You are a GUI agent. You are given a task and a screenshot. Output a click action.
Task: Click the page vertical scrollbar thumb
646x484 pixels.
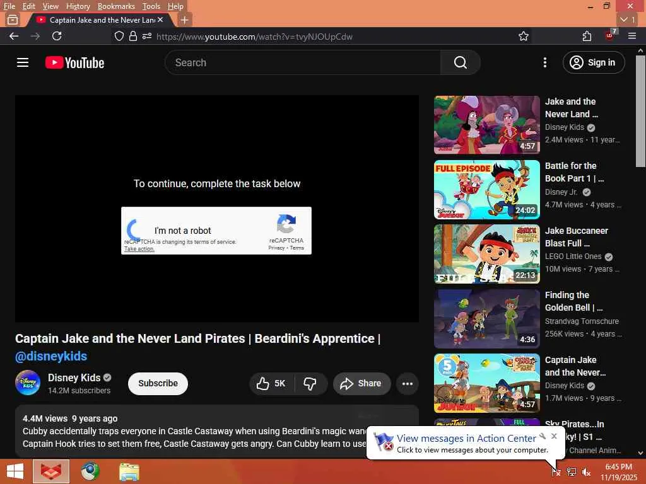[640, 111]
